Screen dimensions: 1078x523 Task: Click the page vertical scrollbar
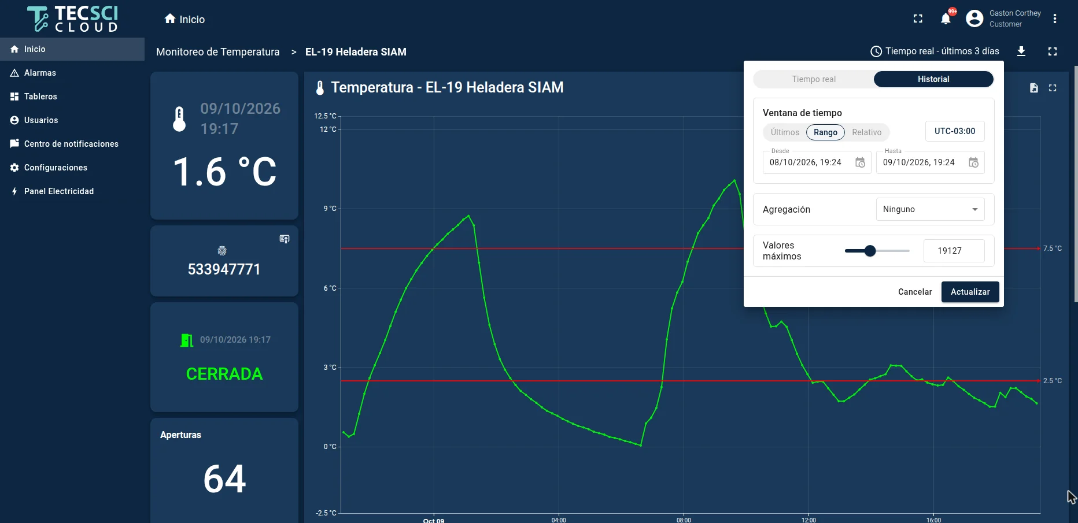(1076, 184)
